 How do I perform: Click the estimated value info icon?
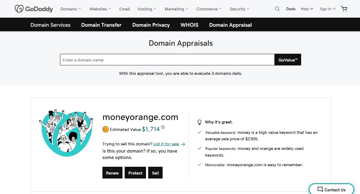click(163, 127)
